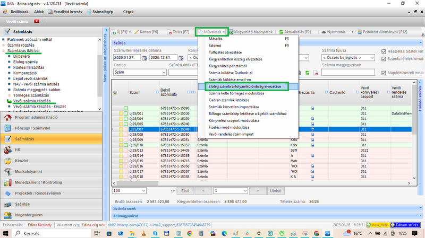This screenshot has height=238, width=425.
Task: Tick the green checkbox in row új25/005
Action: [126, 124]
